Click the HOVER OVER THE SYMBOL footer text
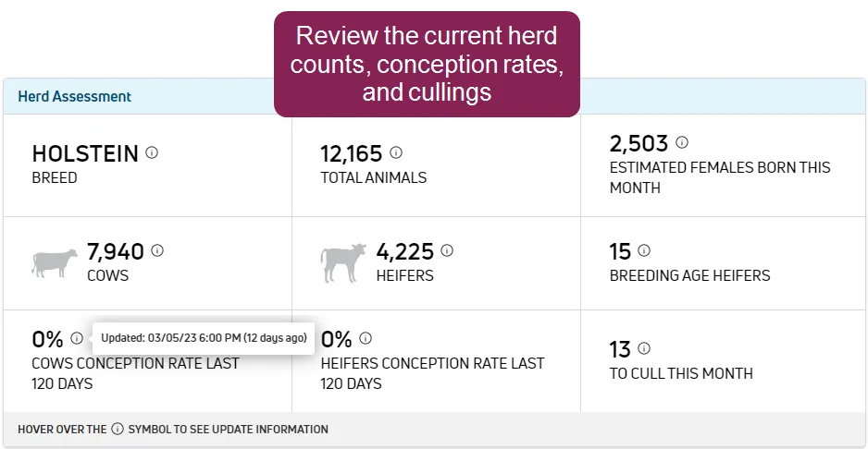This screenshot has height=449, width=868. (x=173, y=429)
